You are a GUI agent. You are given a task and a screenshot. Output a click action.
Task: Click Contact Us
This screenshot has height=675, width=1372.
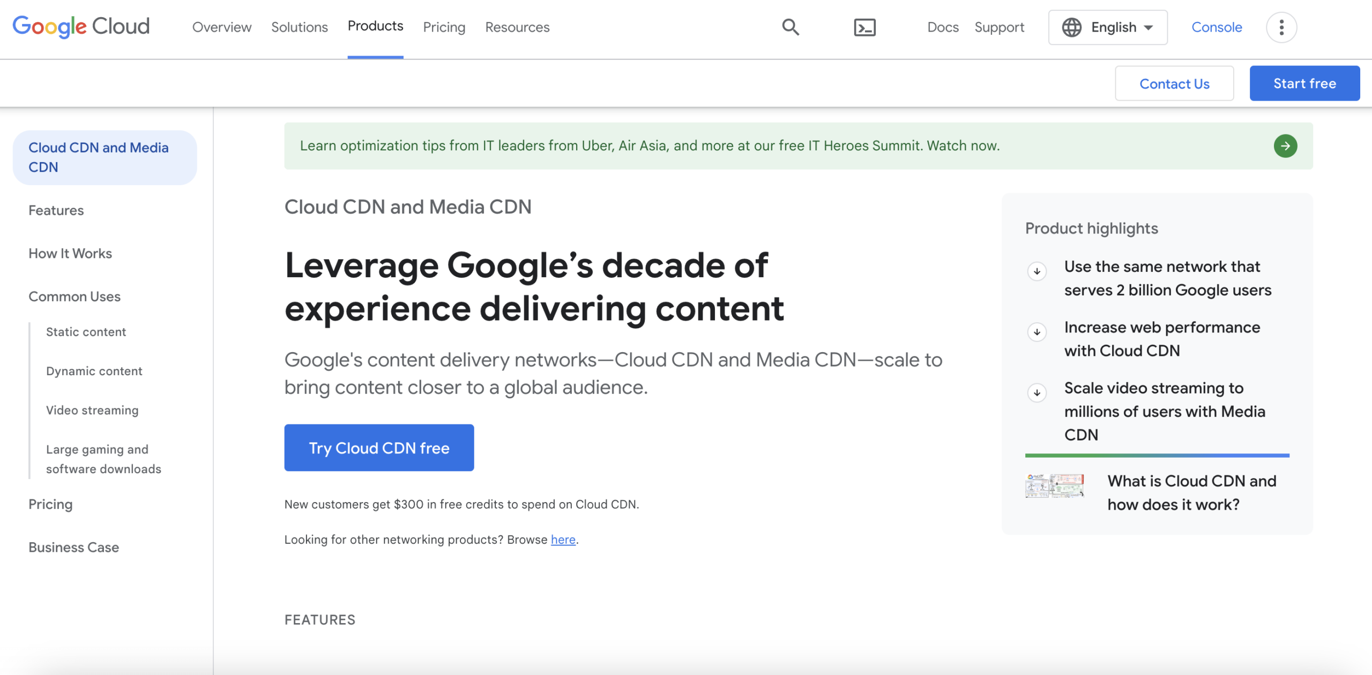click(1174, 83)
